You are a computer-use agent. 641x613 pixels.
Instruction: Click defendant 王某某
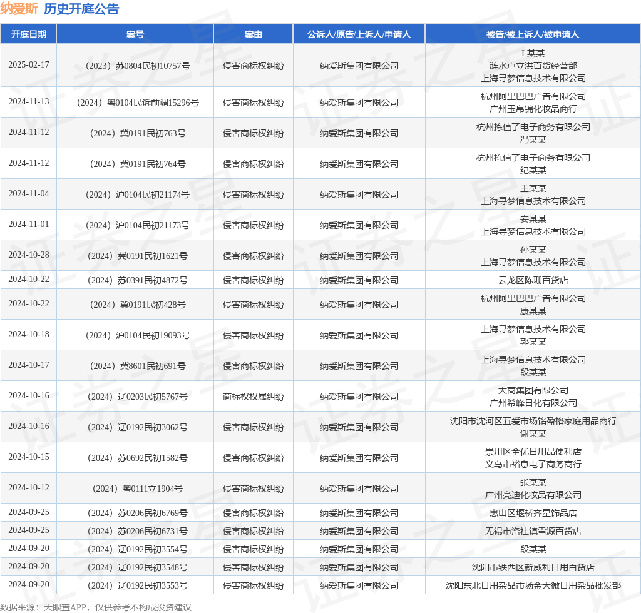[x=533, y=188]
